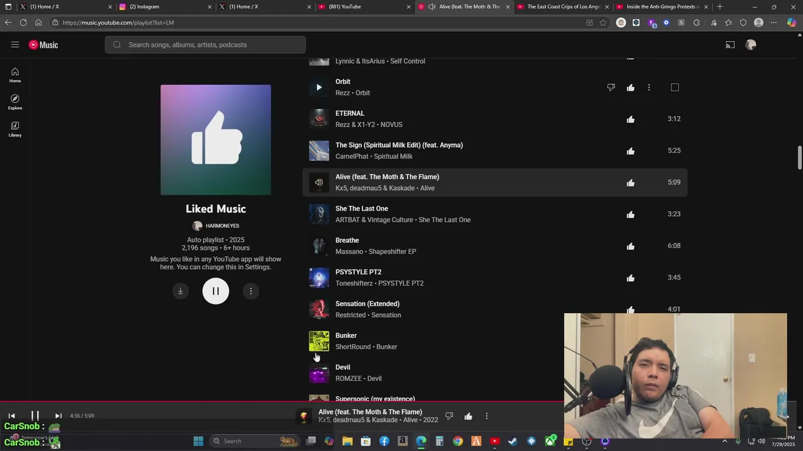This screenshot has height=451, width=803.
Task: Toggle like on Breathe by Massano
Action: (x=630, y=246)
